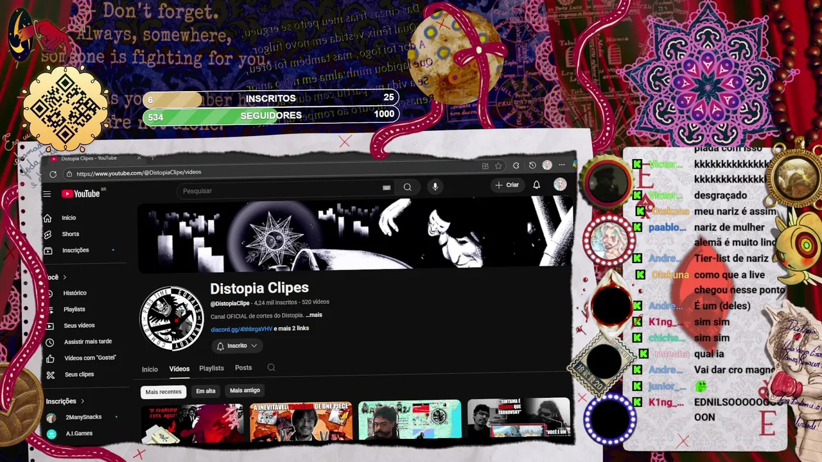Expand the Inscrições section header

click(x=65, y=401)
